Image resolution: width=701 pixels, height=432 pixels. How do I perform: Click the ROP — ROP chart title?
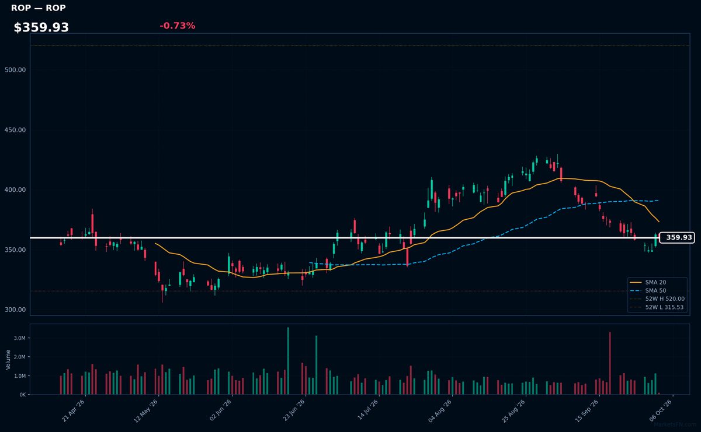pos(39,8)
